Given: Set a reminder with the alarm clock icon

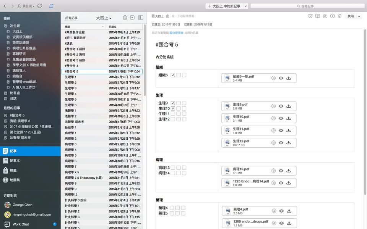Looking at the screenshot, I should pos(310,16).
